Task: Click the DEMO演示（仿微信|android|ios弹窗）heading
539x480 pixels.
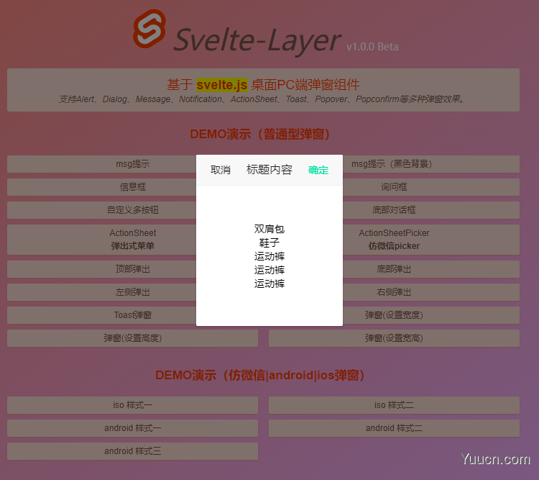Action: (x=260, y=375)
